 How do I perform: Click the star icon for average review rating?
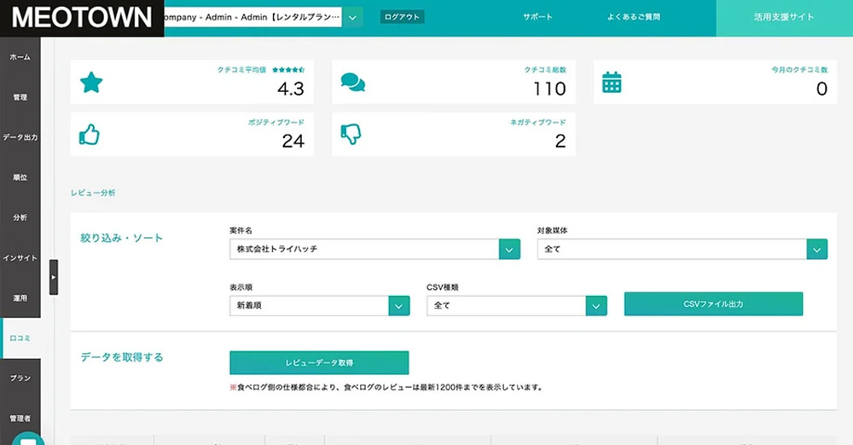90,83
